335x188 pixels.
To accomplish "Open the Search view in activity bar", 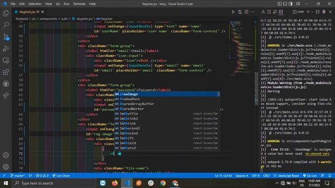I will pyautogui.click(x=6, y=25).
